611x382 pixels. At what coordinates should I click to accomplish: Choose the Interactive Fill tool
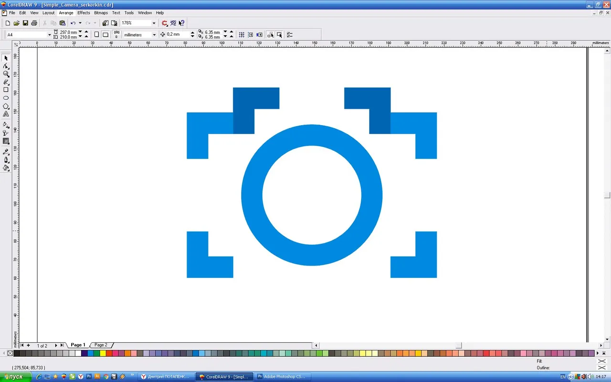6,125
